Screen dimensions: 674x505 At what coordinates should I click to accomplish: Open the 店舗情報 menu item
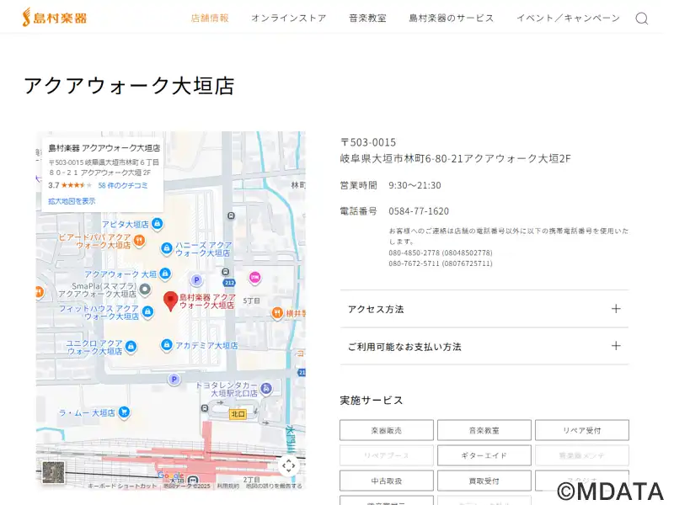coord(210,18)
